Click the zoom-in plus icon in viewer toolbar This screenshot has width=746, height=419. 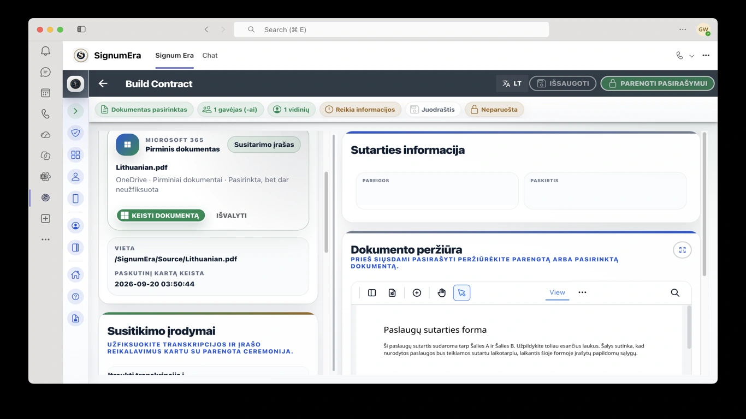tap(417, 293)
